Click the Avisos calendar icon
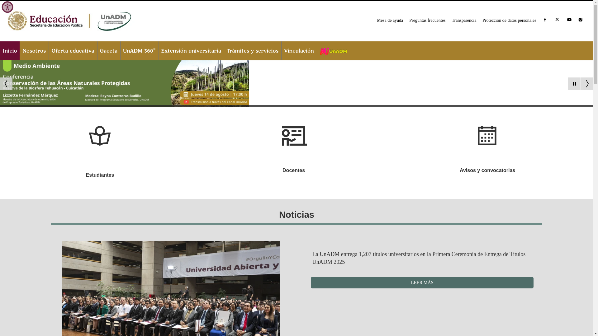 point(487,136)
